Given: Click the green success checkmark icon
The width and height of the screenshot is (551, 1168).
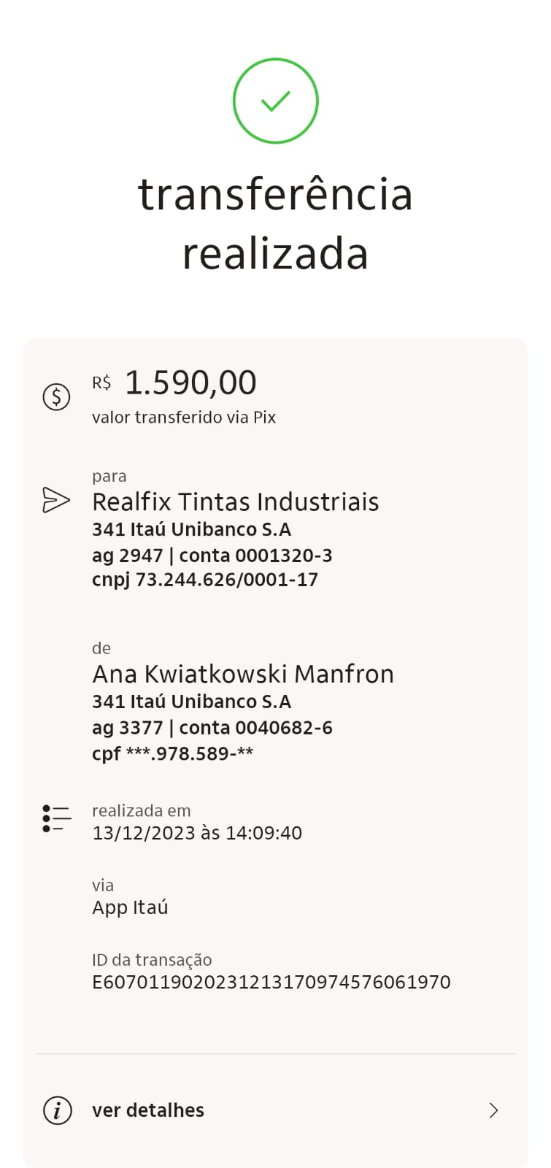Looking at the screenshot, I should pos(275,101).
